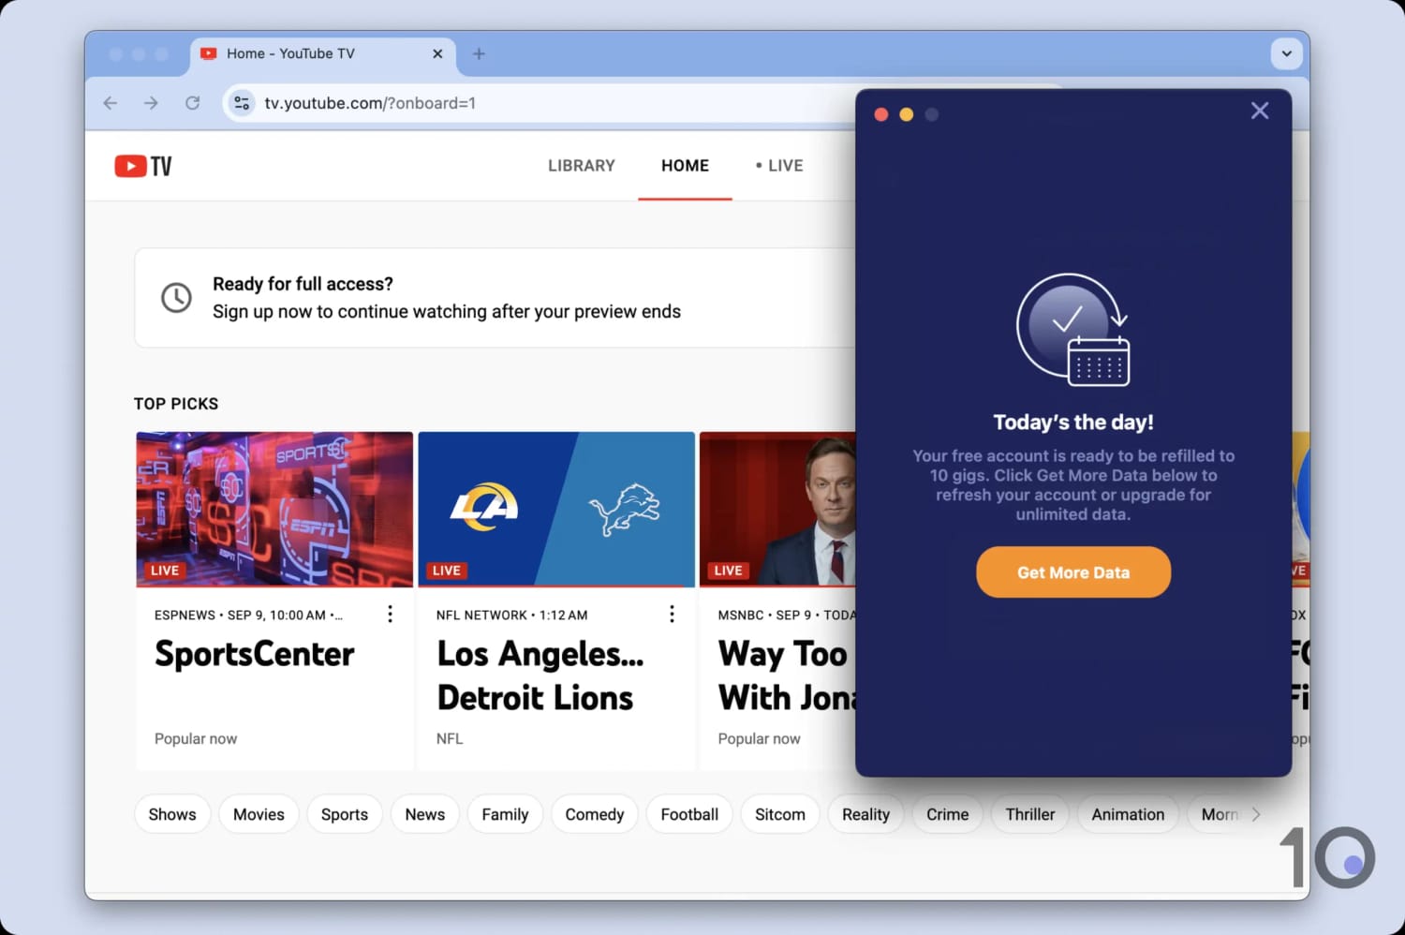Close the Home - YouTube TV tab
Image resolution: width=1405 pixels, height=935 pixels.
(x=437, y=53)
